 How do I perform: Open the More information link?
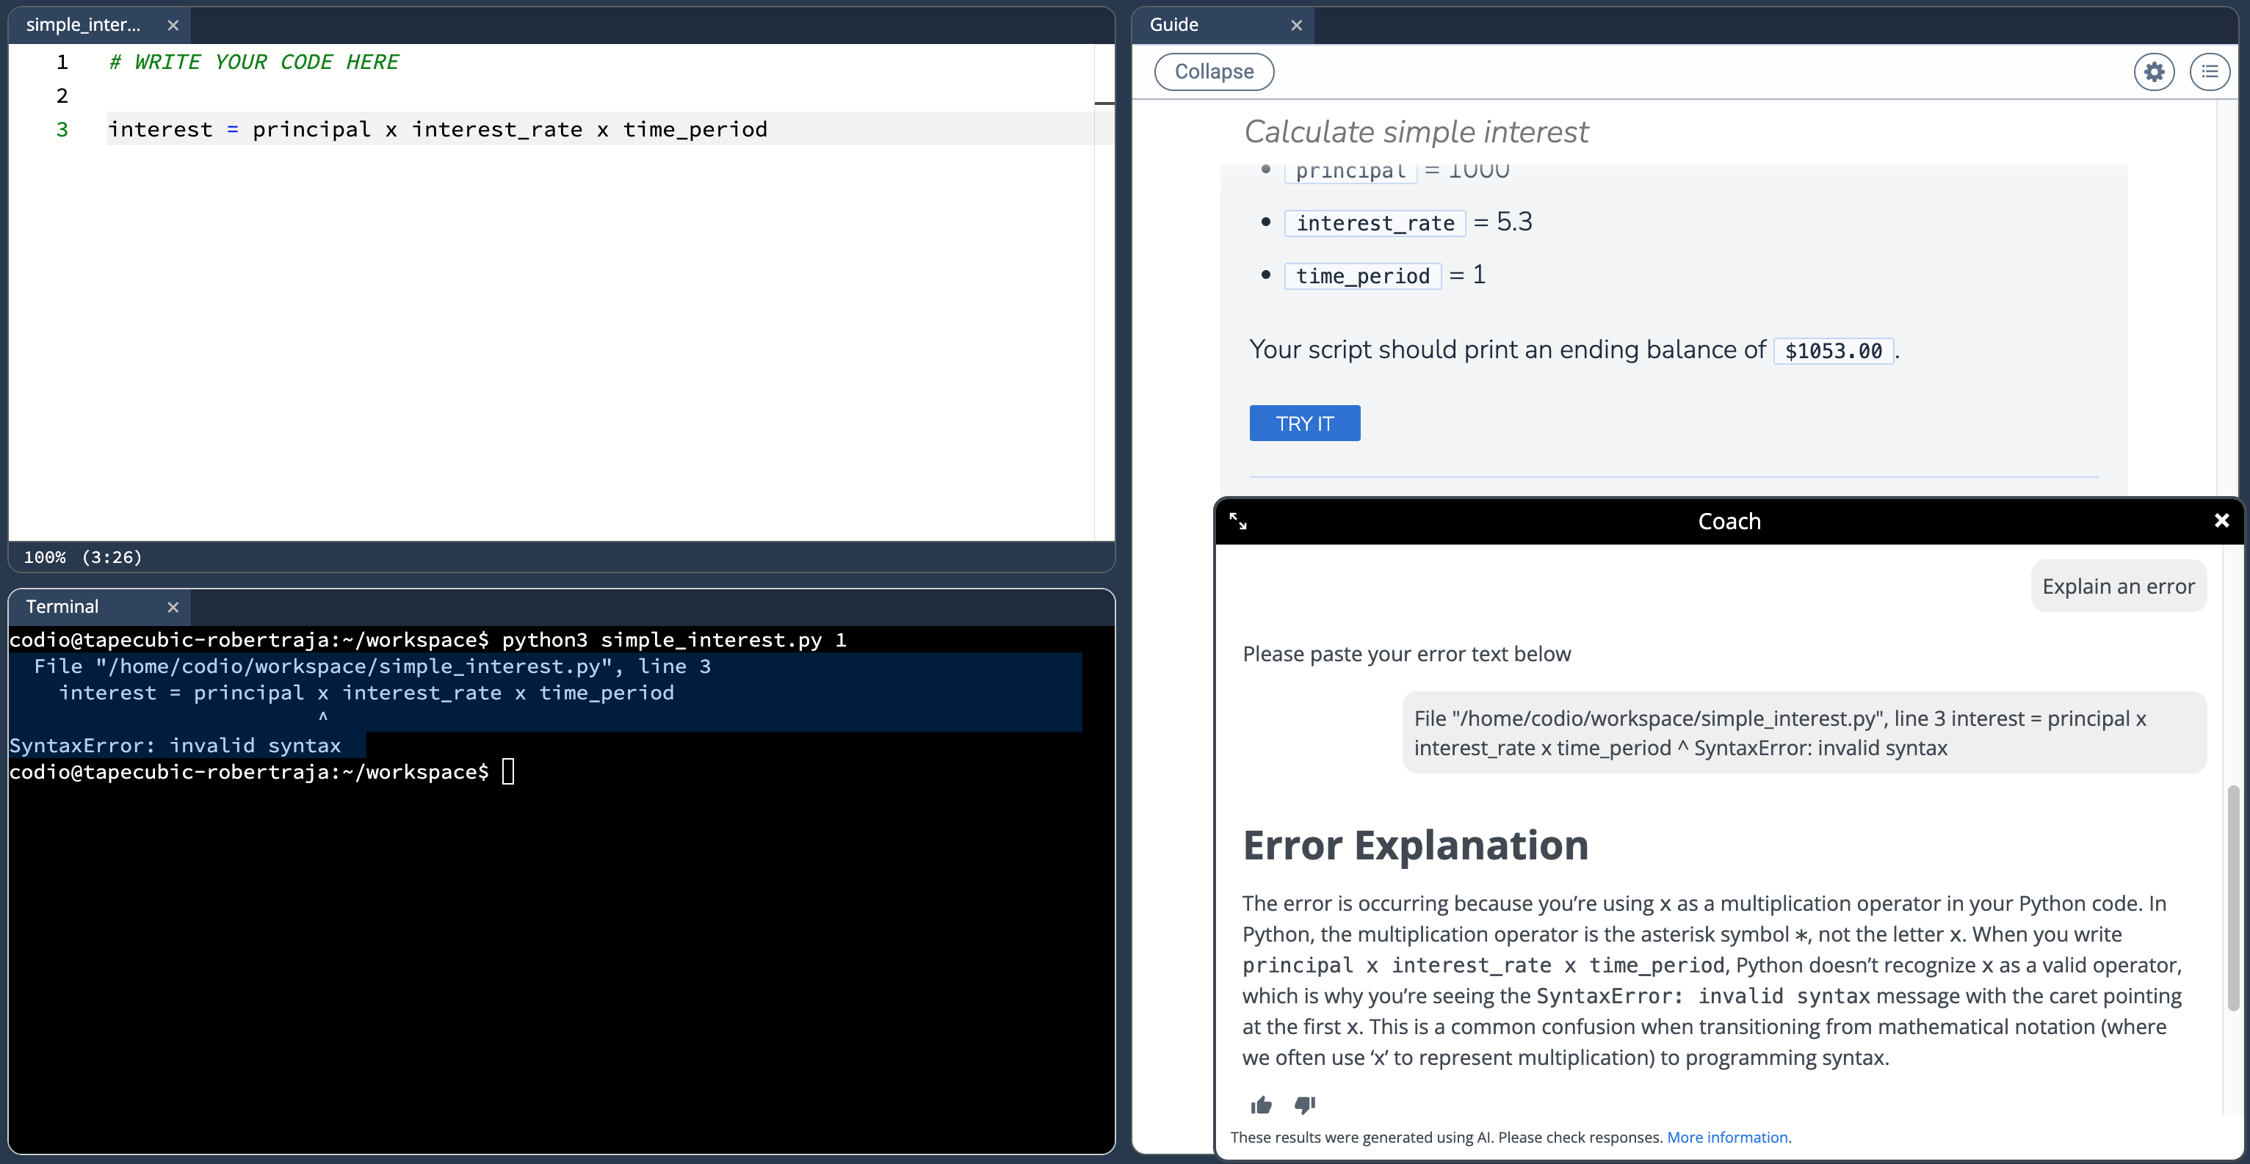coord(1728,1137)
